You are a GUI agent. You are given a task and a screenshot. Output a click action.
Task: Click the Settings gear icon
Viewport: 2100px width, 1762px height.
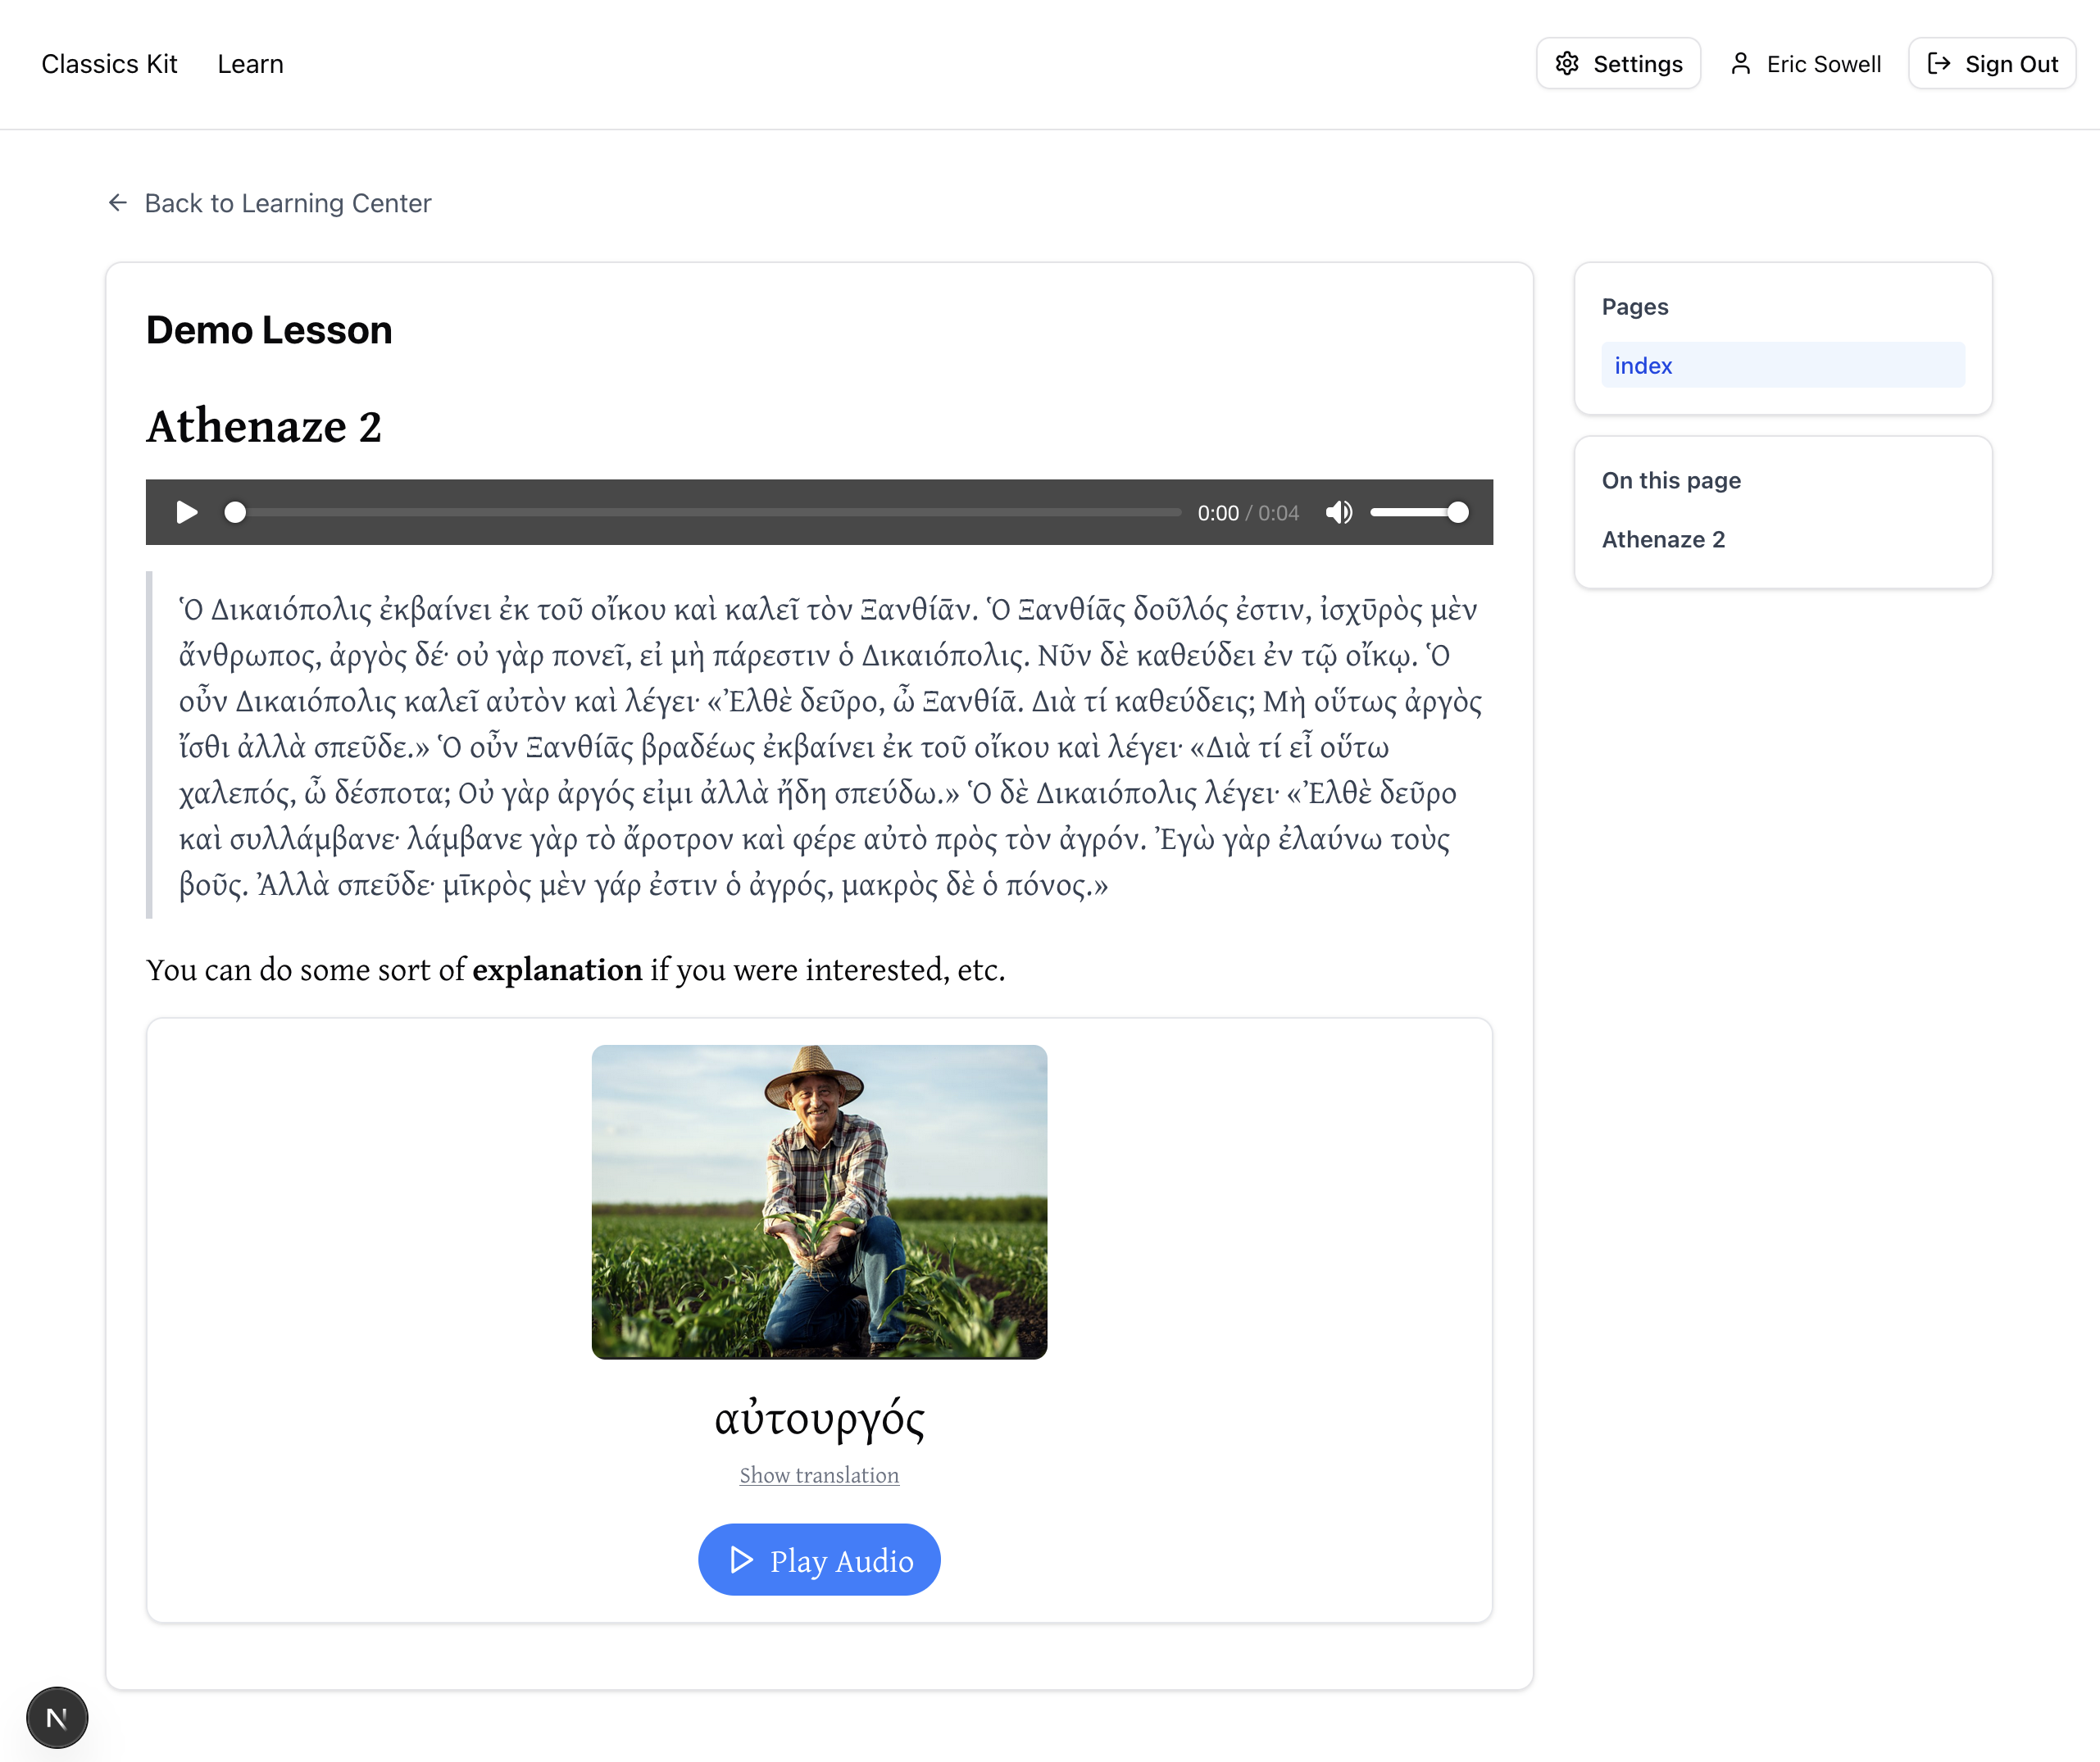tap(1567, 64)
